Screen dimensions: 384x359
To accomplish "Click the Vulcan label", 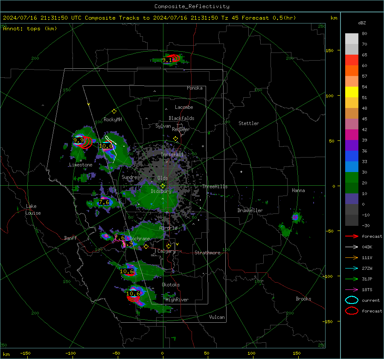I will 217,317.
